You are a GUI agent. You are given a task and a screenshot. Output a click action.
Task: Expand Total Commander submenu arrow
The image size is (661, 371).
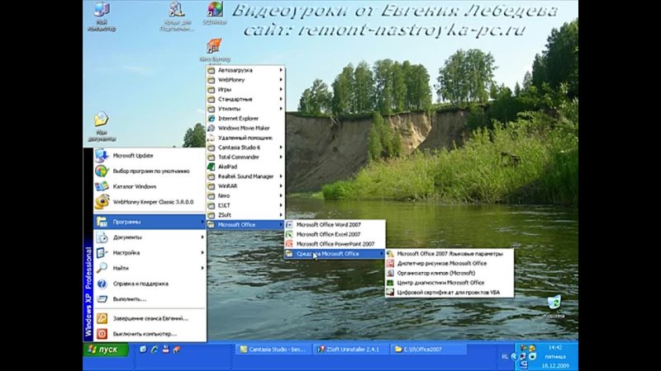click(x=281, y=157)
